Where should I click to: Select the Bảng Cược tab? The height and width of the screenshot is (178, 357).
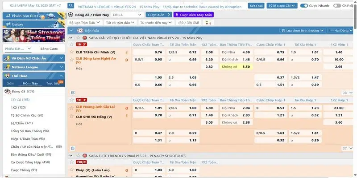48,49
